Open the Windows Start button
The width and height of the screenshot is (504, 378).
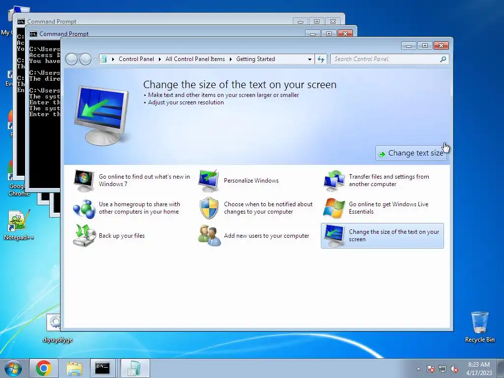point(13,368)
